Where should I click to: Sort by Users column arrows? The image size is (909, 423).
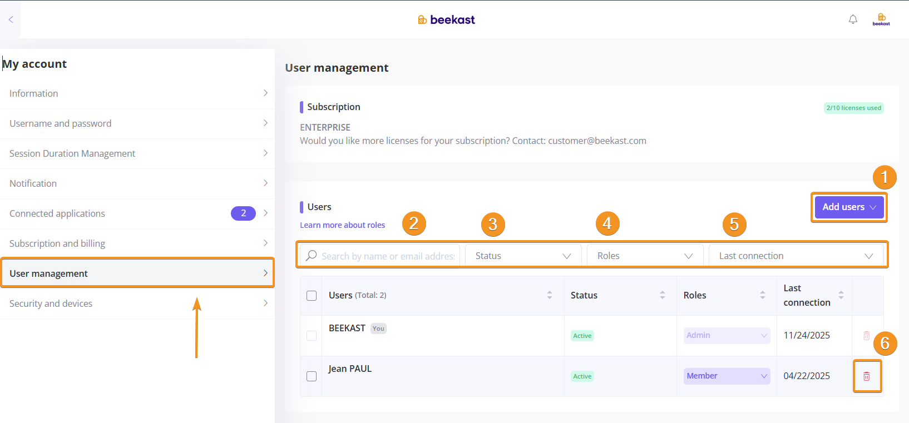tap(550, 295)
